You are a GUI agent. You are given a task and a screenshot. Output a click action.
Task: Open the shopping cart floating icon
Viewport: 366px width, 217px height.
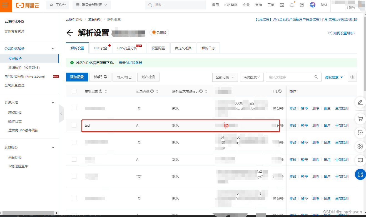click(360, 119)
